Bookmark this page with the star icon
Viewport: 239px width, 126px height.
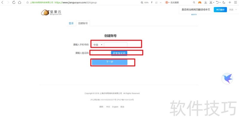(27, 2)
